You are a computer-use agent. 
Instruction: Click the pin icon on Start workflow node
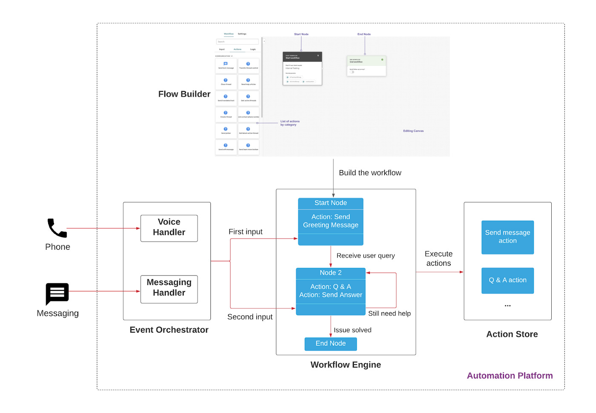pyautogui.click(x=318, y=56)
